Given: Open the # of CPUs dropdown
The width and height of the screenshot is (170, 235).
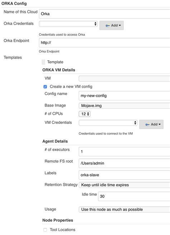Looking at the screenshot, I should tap(85, 114).
